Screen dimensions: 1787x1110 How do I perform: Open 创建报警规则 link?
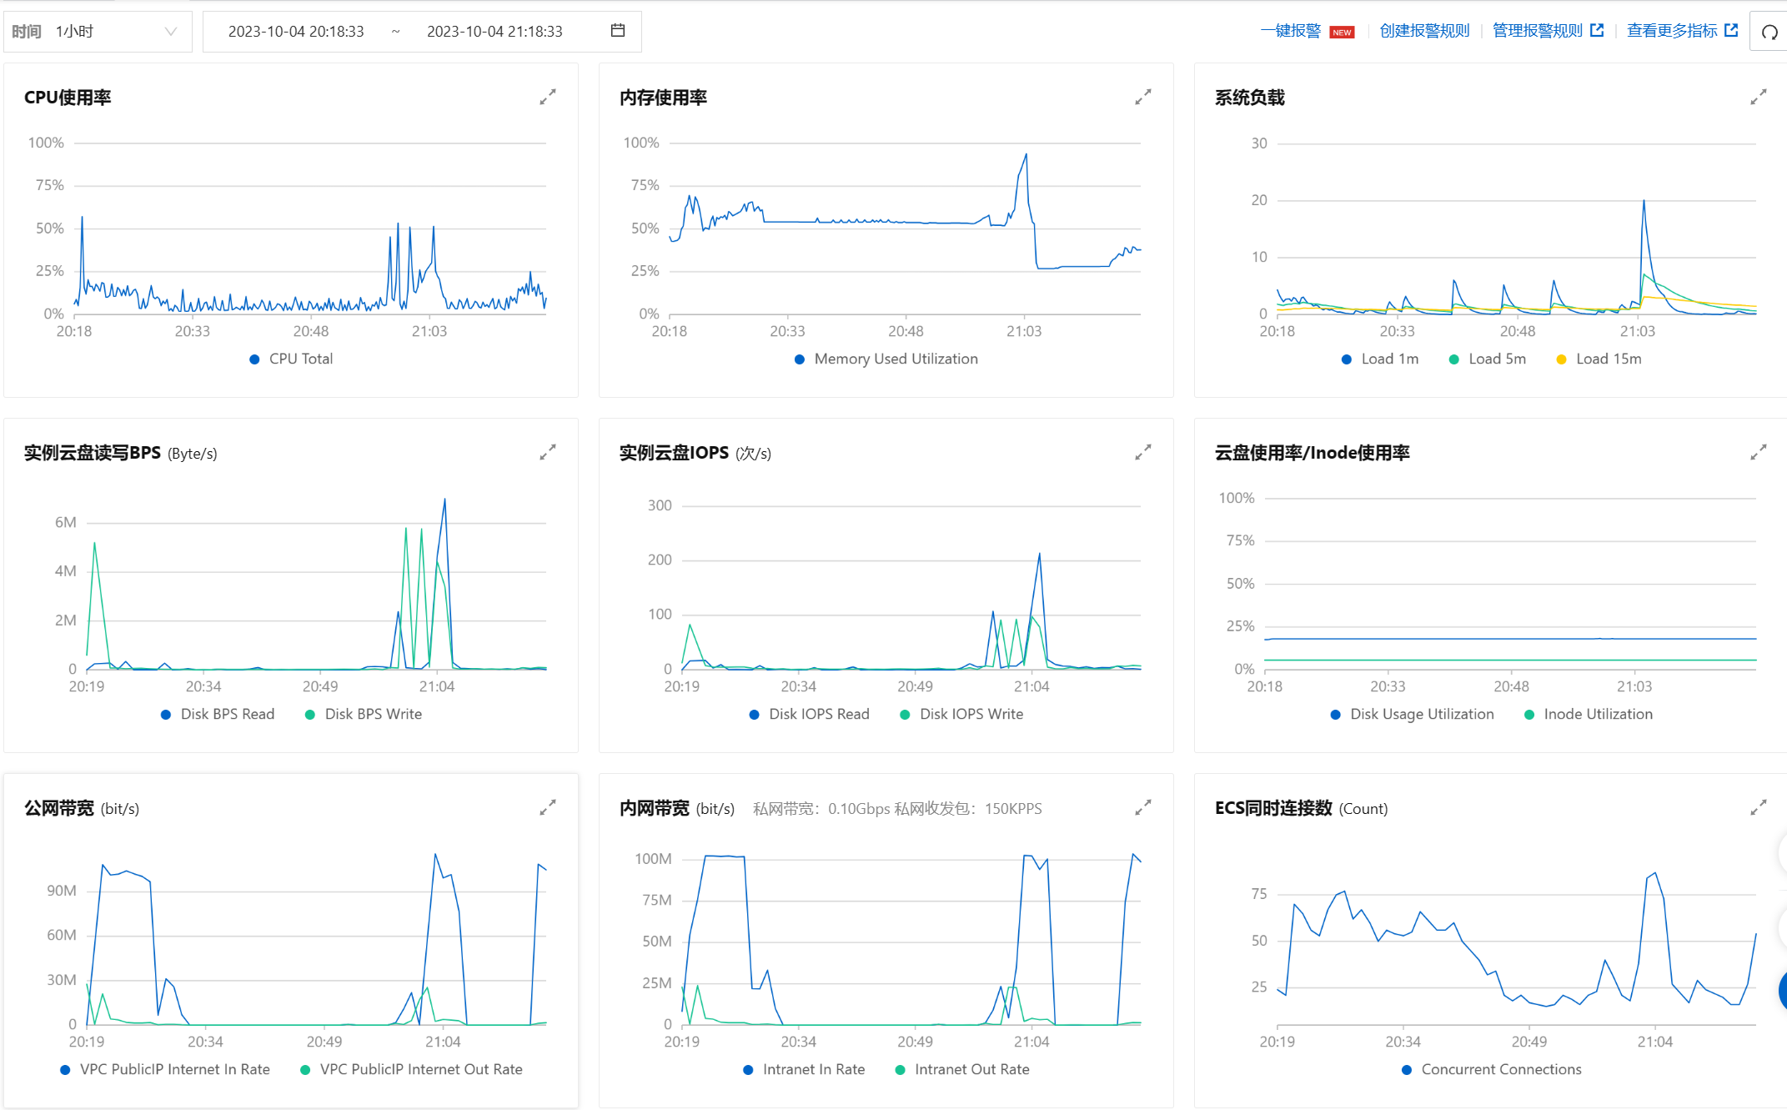[1424, 31]
